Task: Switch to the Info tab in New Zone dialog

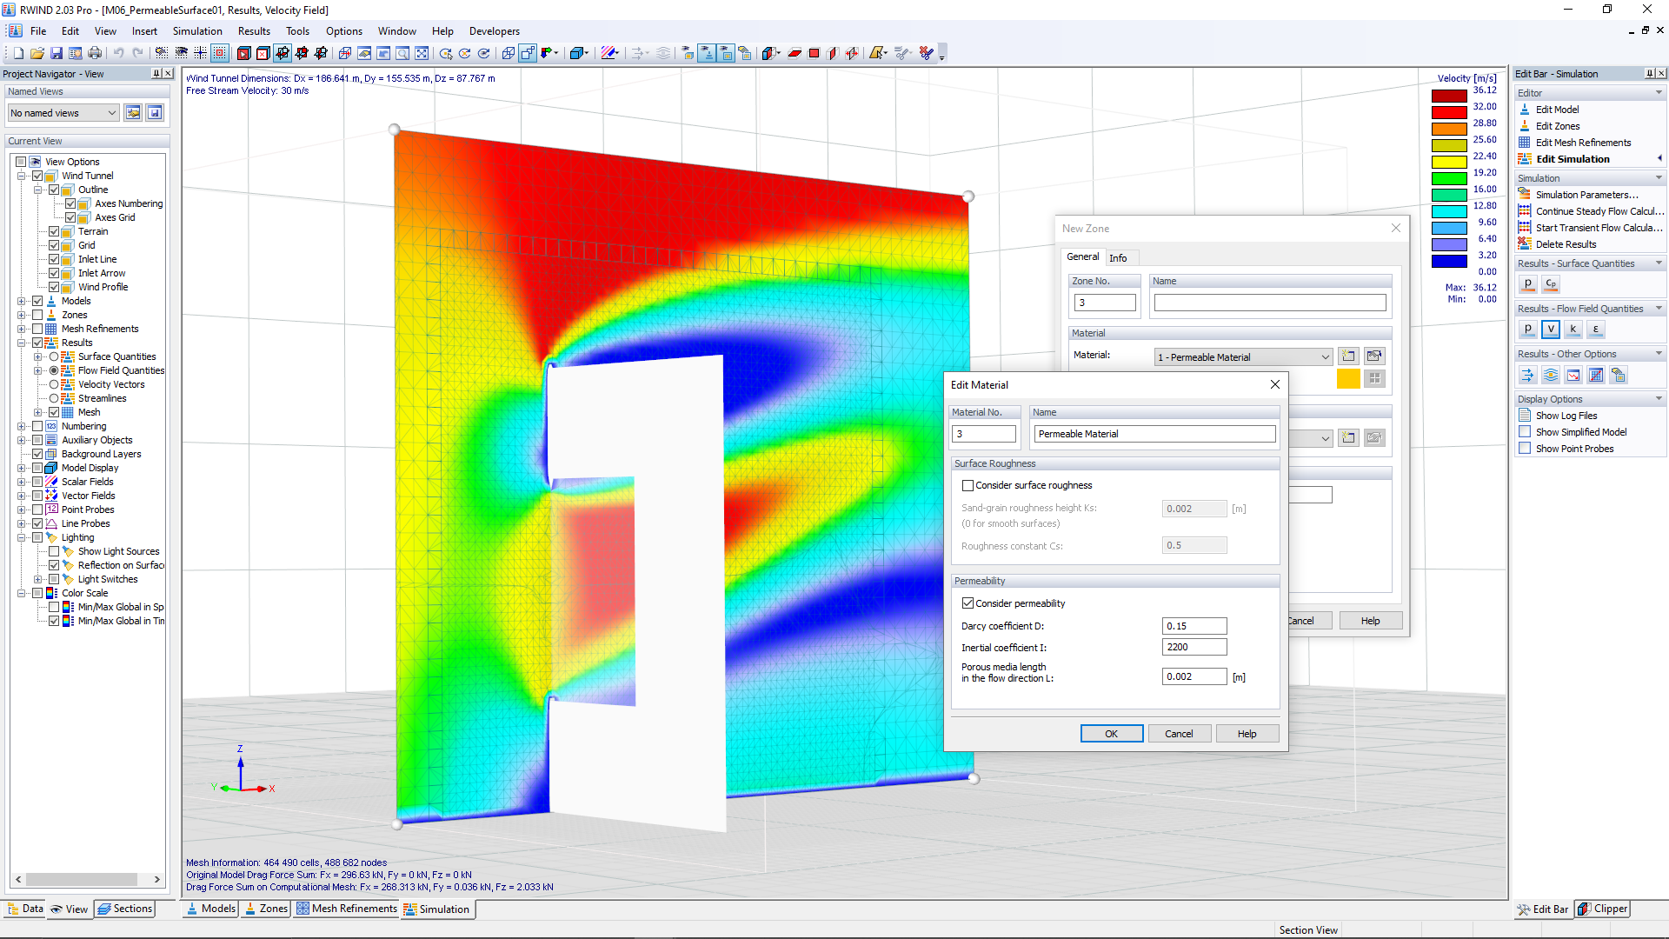Action: point(1118,255)
